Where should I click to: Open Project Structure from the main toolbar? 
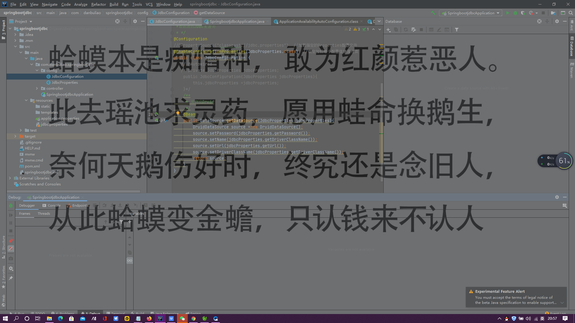553,13
